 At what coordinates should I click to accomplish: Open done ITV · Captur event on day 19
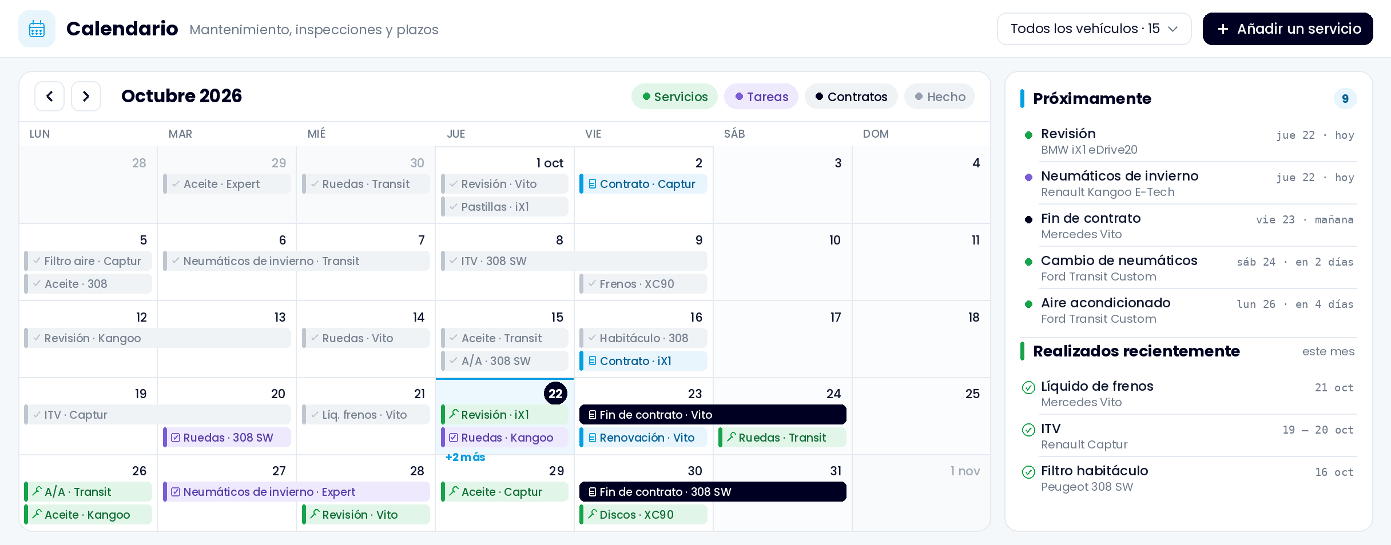pyautogui.click(x=157, y=415)
